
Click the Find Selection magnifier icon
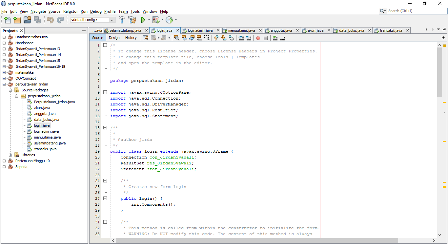pyautogui.click(x=177, y=38)
